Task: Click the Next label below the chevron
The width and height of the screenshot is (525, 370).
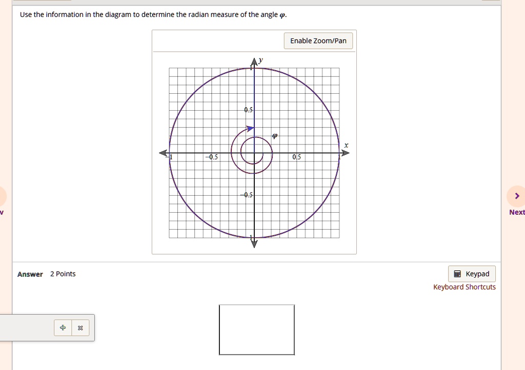Action: tap(516, 212)
